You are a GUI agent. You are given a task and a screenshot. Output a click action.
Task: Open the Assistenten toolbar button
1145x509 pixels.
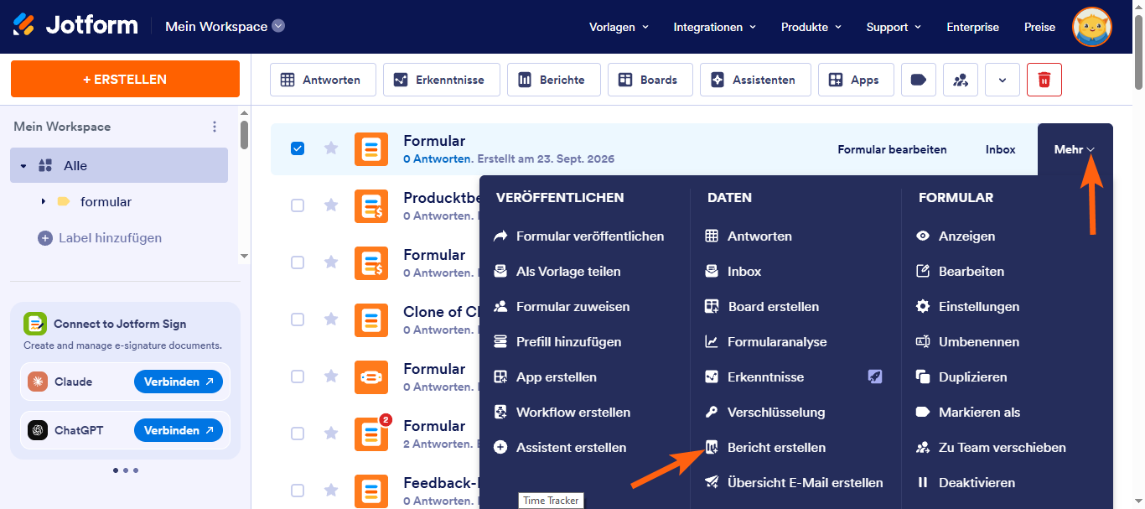[x=755, y=80]
